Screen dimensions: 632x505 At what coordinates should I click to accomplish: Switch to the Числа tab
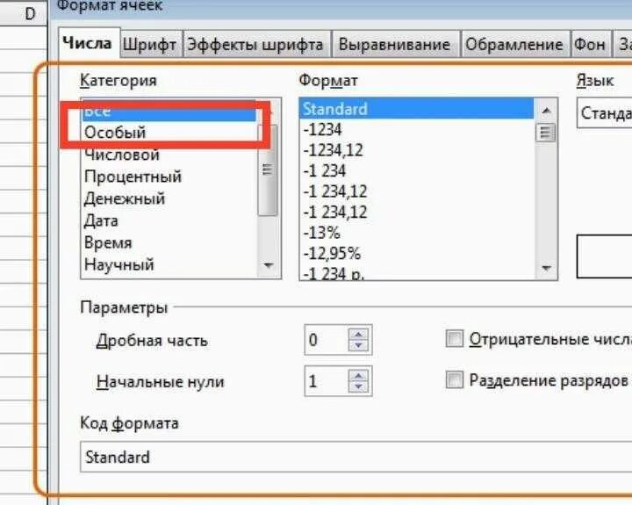pyautogui.click(x=89, y=43)
